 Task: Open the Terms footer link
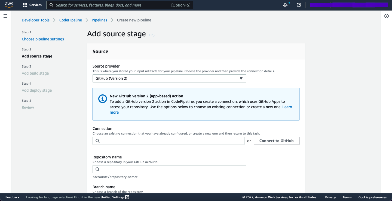(x=347, y=197)
